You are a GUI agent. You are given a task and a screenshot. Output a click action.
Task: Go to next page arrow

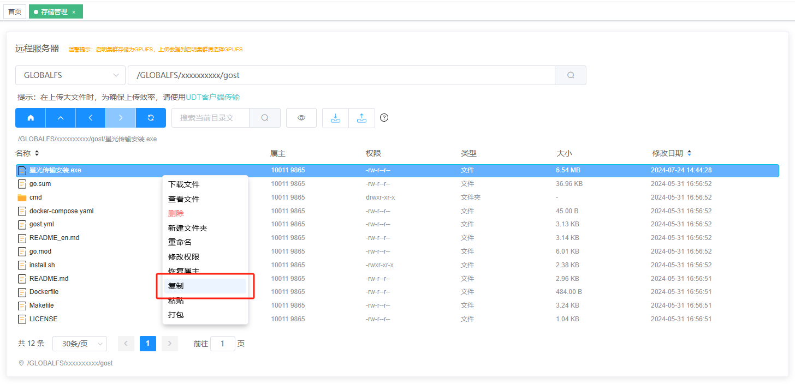click(x=170, y=344)
